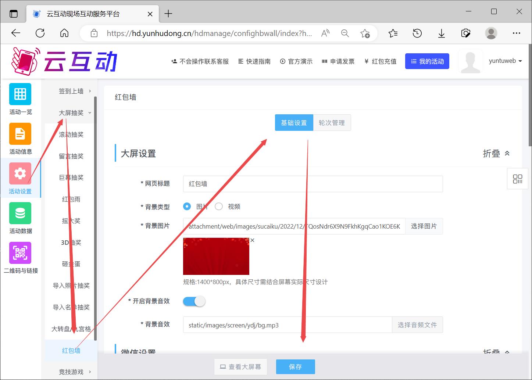This screenshot has height=380, width=532.
Task: Switch to the 轮次管理 tab
Action: click(x=332, y=123)
